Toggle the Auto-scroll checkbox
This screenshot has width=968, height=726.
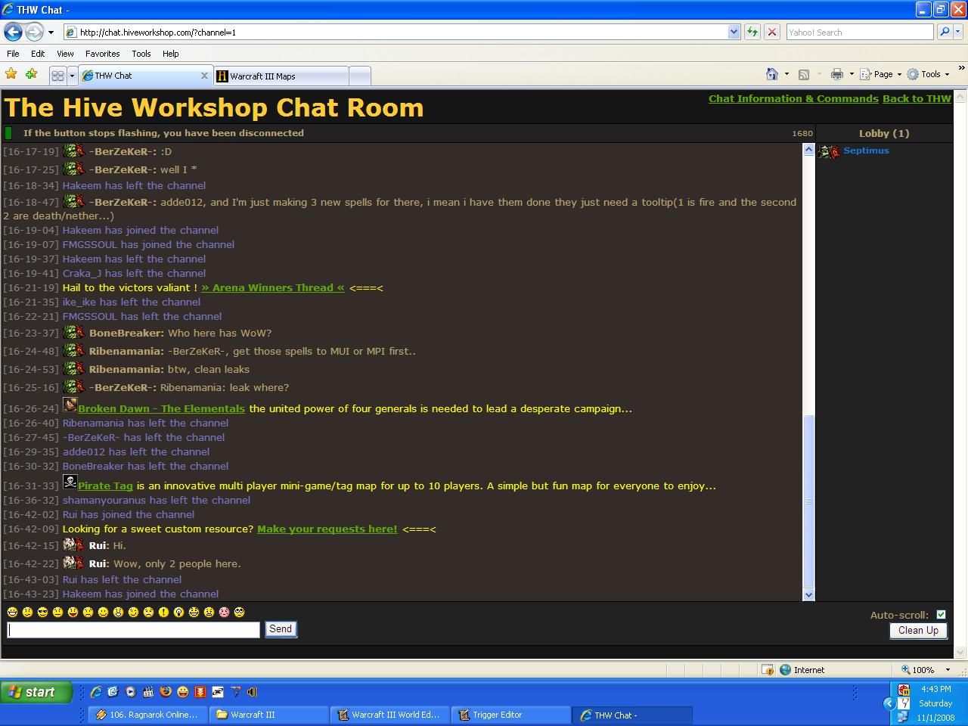coord(941,615)
